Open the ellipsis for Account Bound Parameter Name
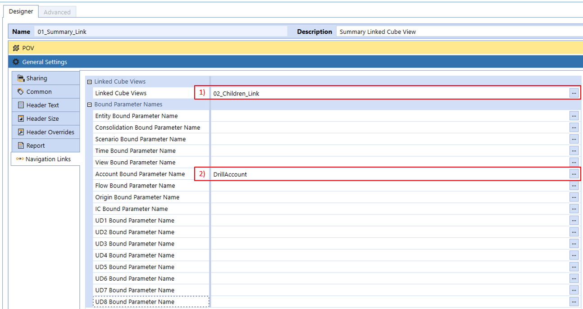 (574, 174)
